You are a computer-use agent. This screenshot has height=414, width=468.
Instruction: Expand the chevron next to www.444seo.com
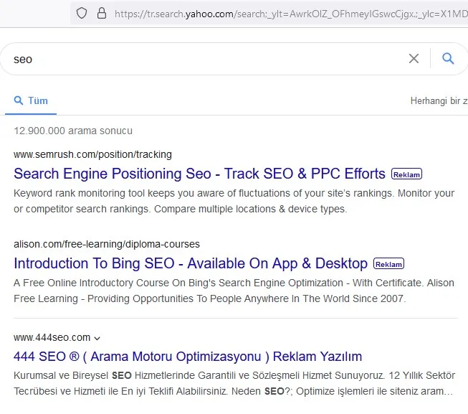97,338
